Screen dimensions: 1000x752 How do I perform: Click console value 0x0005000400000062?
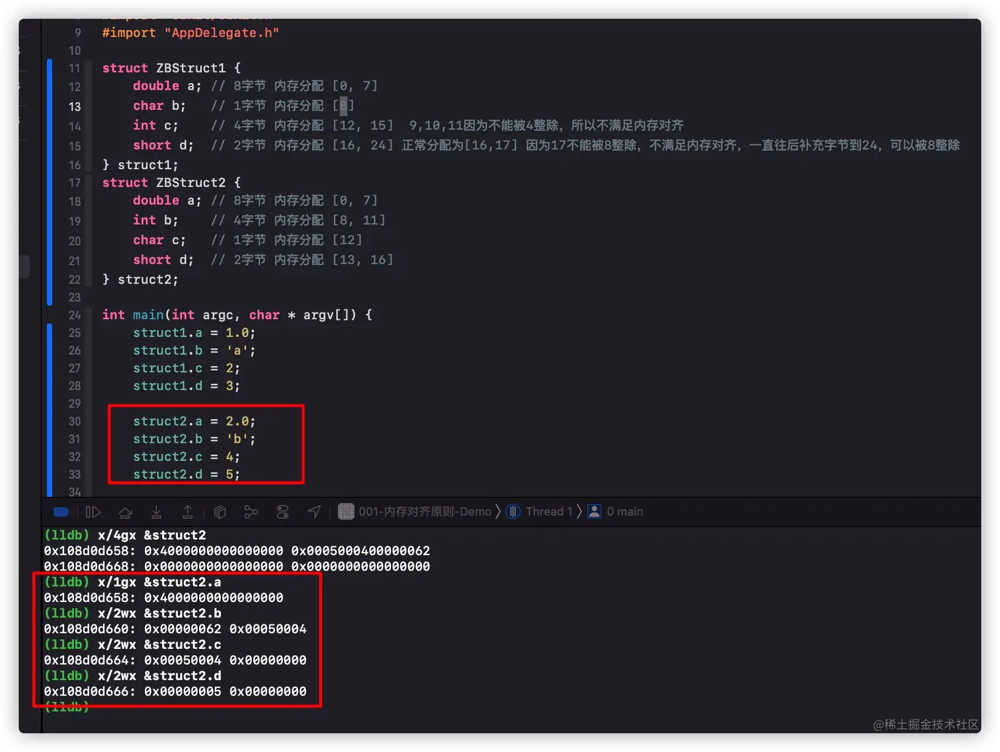coord(360,551)
